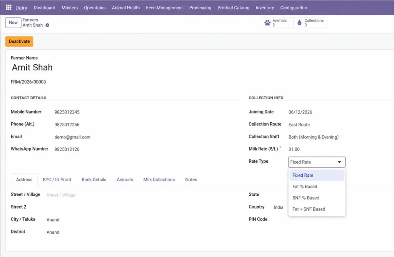
Task: Click the Country field India
Action: click(x=279, y=207)
